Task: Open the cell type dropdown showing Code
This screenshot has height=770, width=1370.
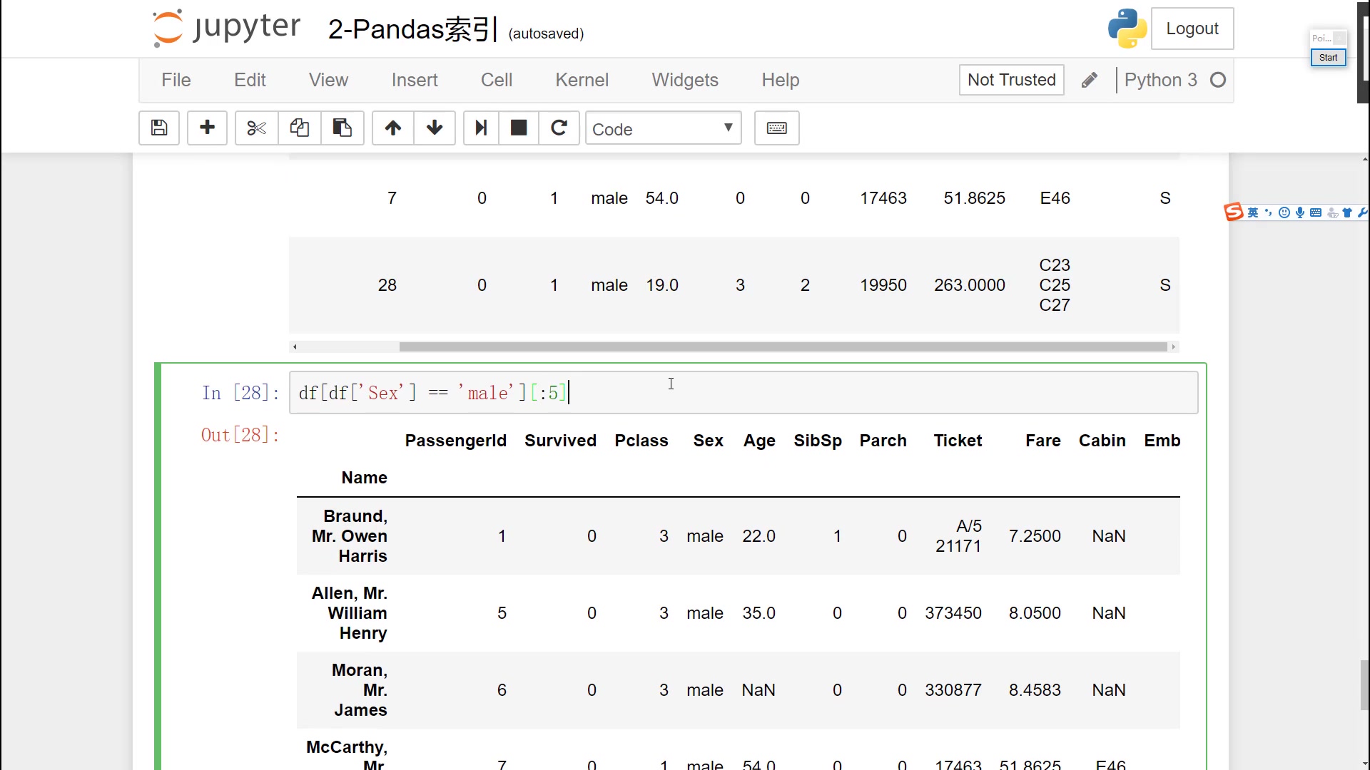Action: tap(664, 128)
